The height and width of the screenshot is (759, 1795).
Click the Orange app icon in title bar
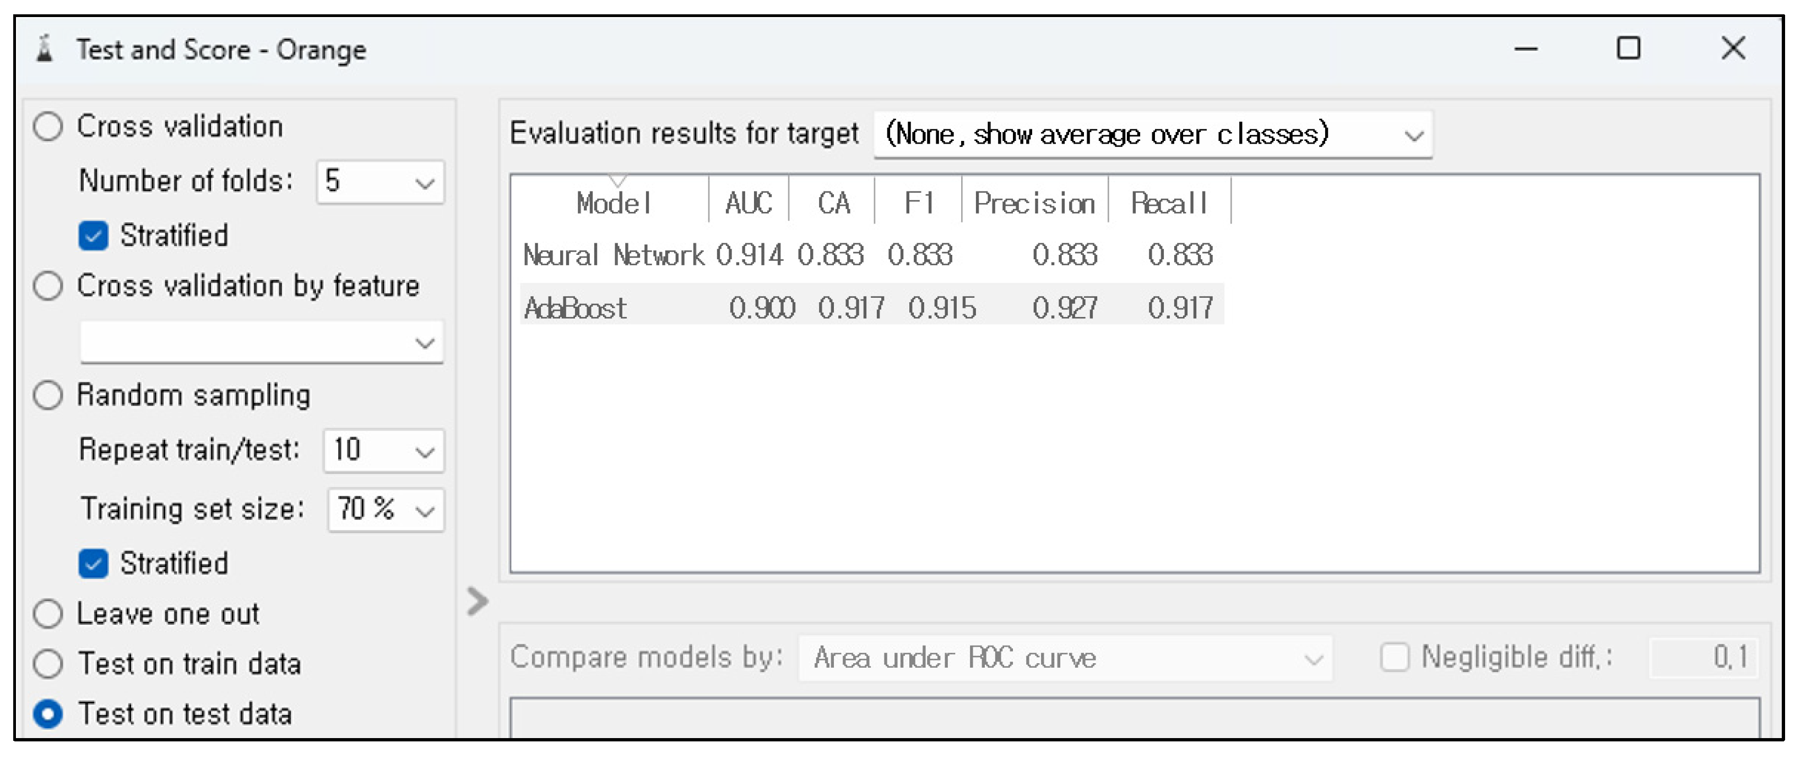coord(45,50)
